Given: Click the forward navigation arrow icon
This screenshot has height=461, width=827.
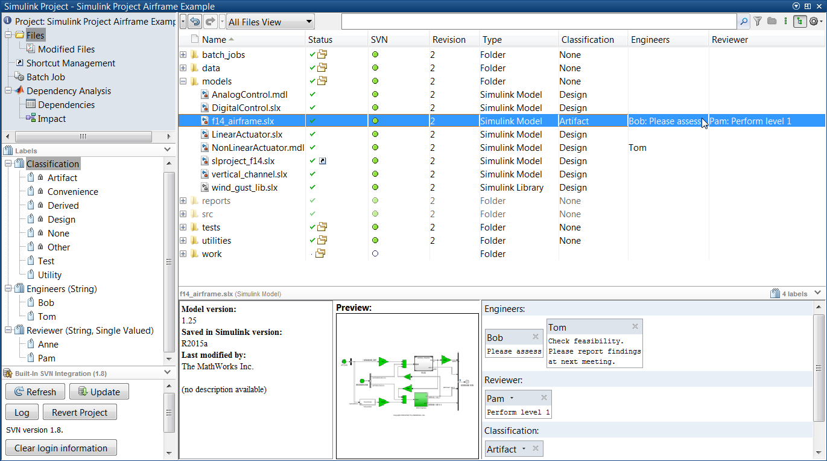Looking at the screenshot, I should tap(210, 22).
